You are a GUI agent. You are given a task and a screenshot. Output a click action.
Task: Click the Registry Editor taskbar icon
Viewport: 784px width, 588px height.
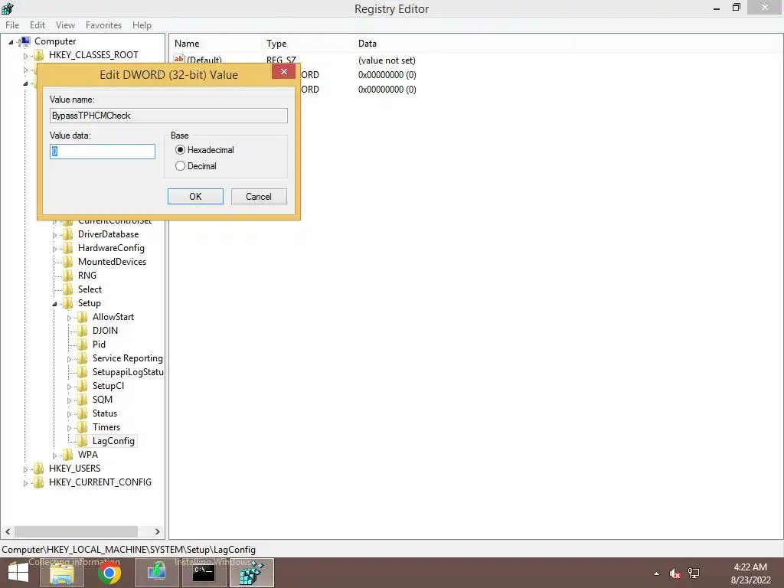click(251, 573)
